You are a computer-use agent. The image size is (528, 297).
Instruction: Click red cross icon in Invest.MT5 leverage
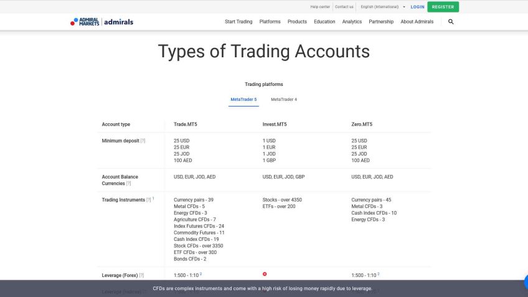[265, 274]
